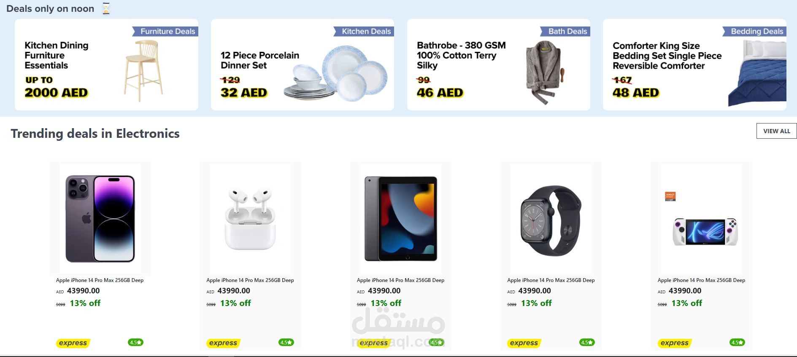
Task: Click the AMD Ryzen badge on handheld image
Action: 670,196
